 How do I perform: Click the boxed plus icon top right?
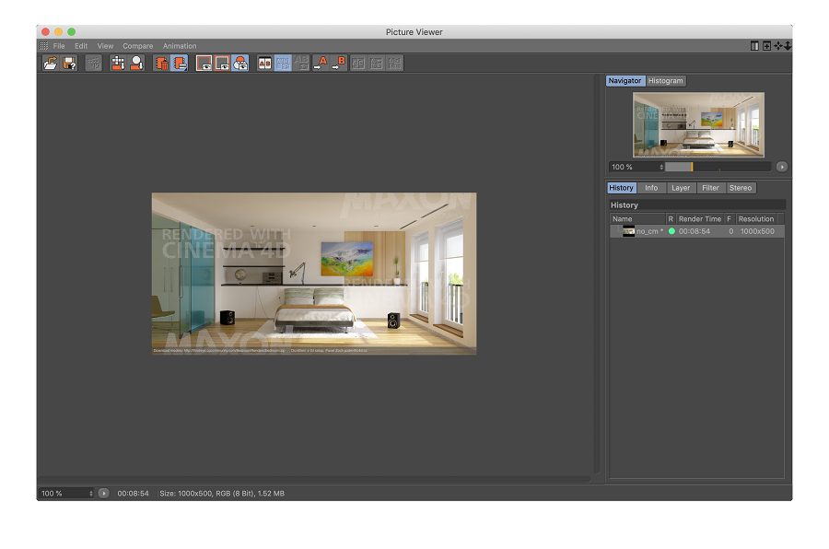pos(766,46)
